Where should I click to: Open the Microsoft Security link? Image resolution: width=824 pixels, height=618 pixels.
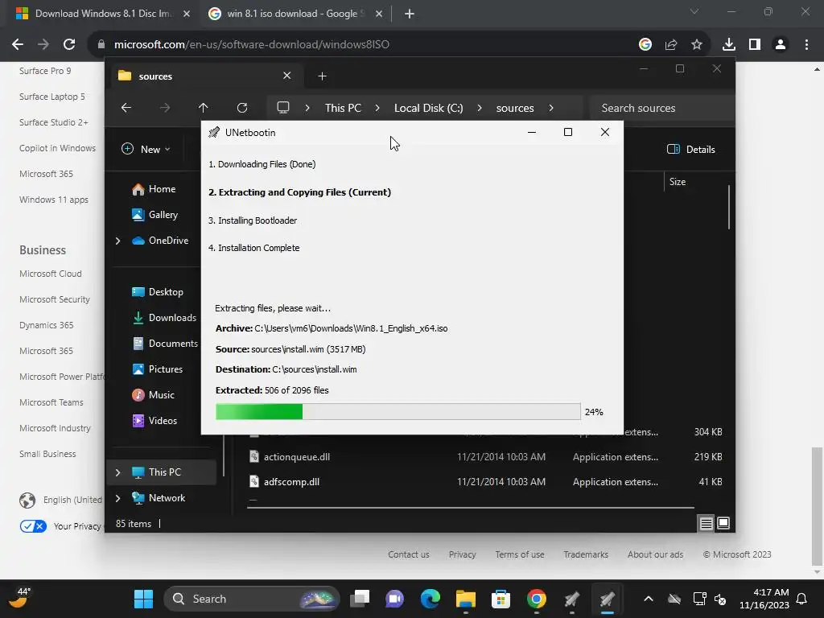pos(55,299)
